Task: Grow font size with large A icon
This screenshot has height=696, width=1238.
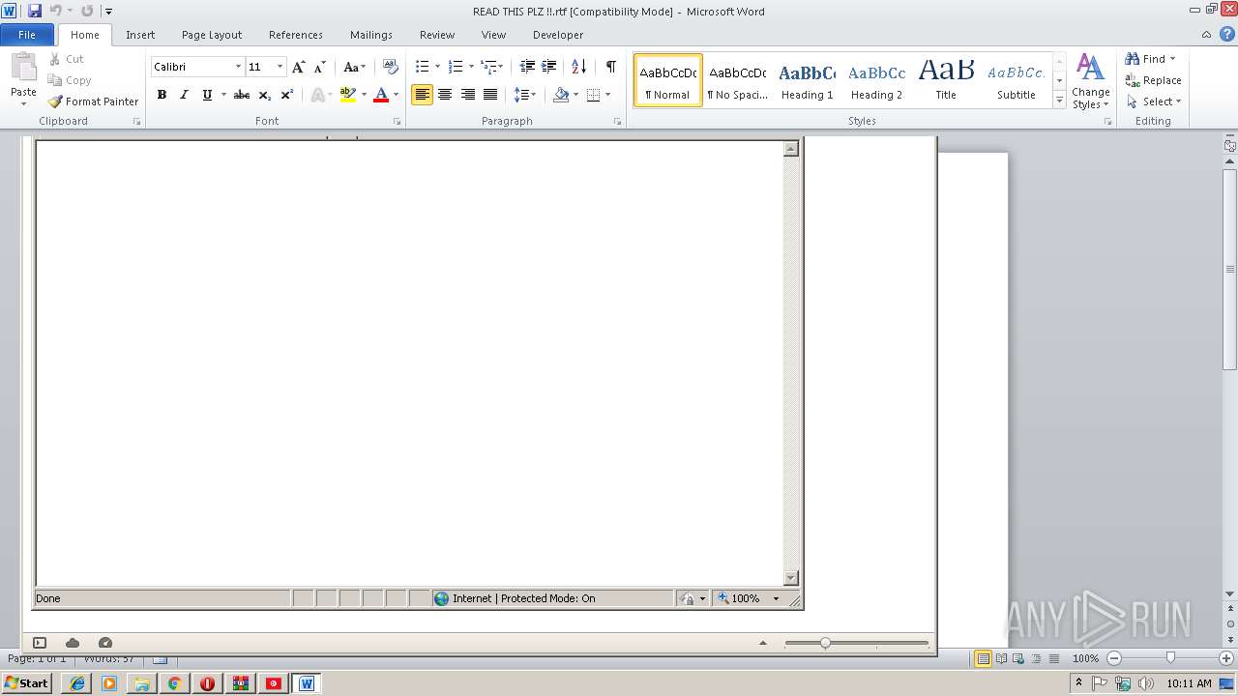Action: click(299, 67)
